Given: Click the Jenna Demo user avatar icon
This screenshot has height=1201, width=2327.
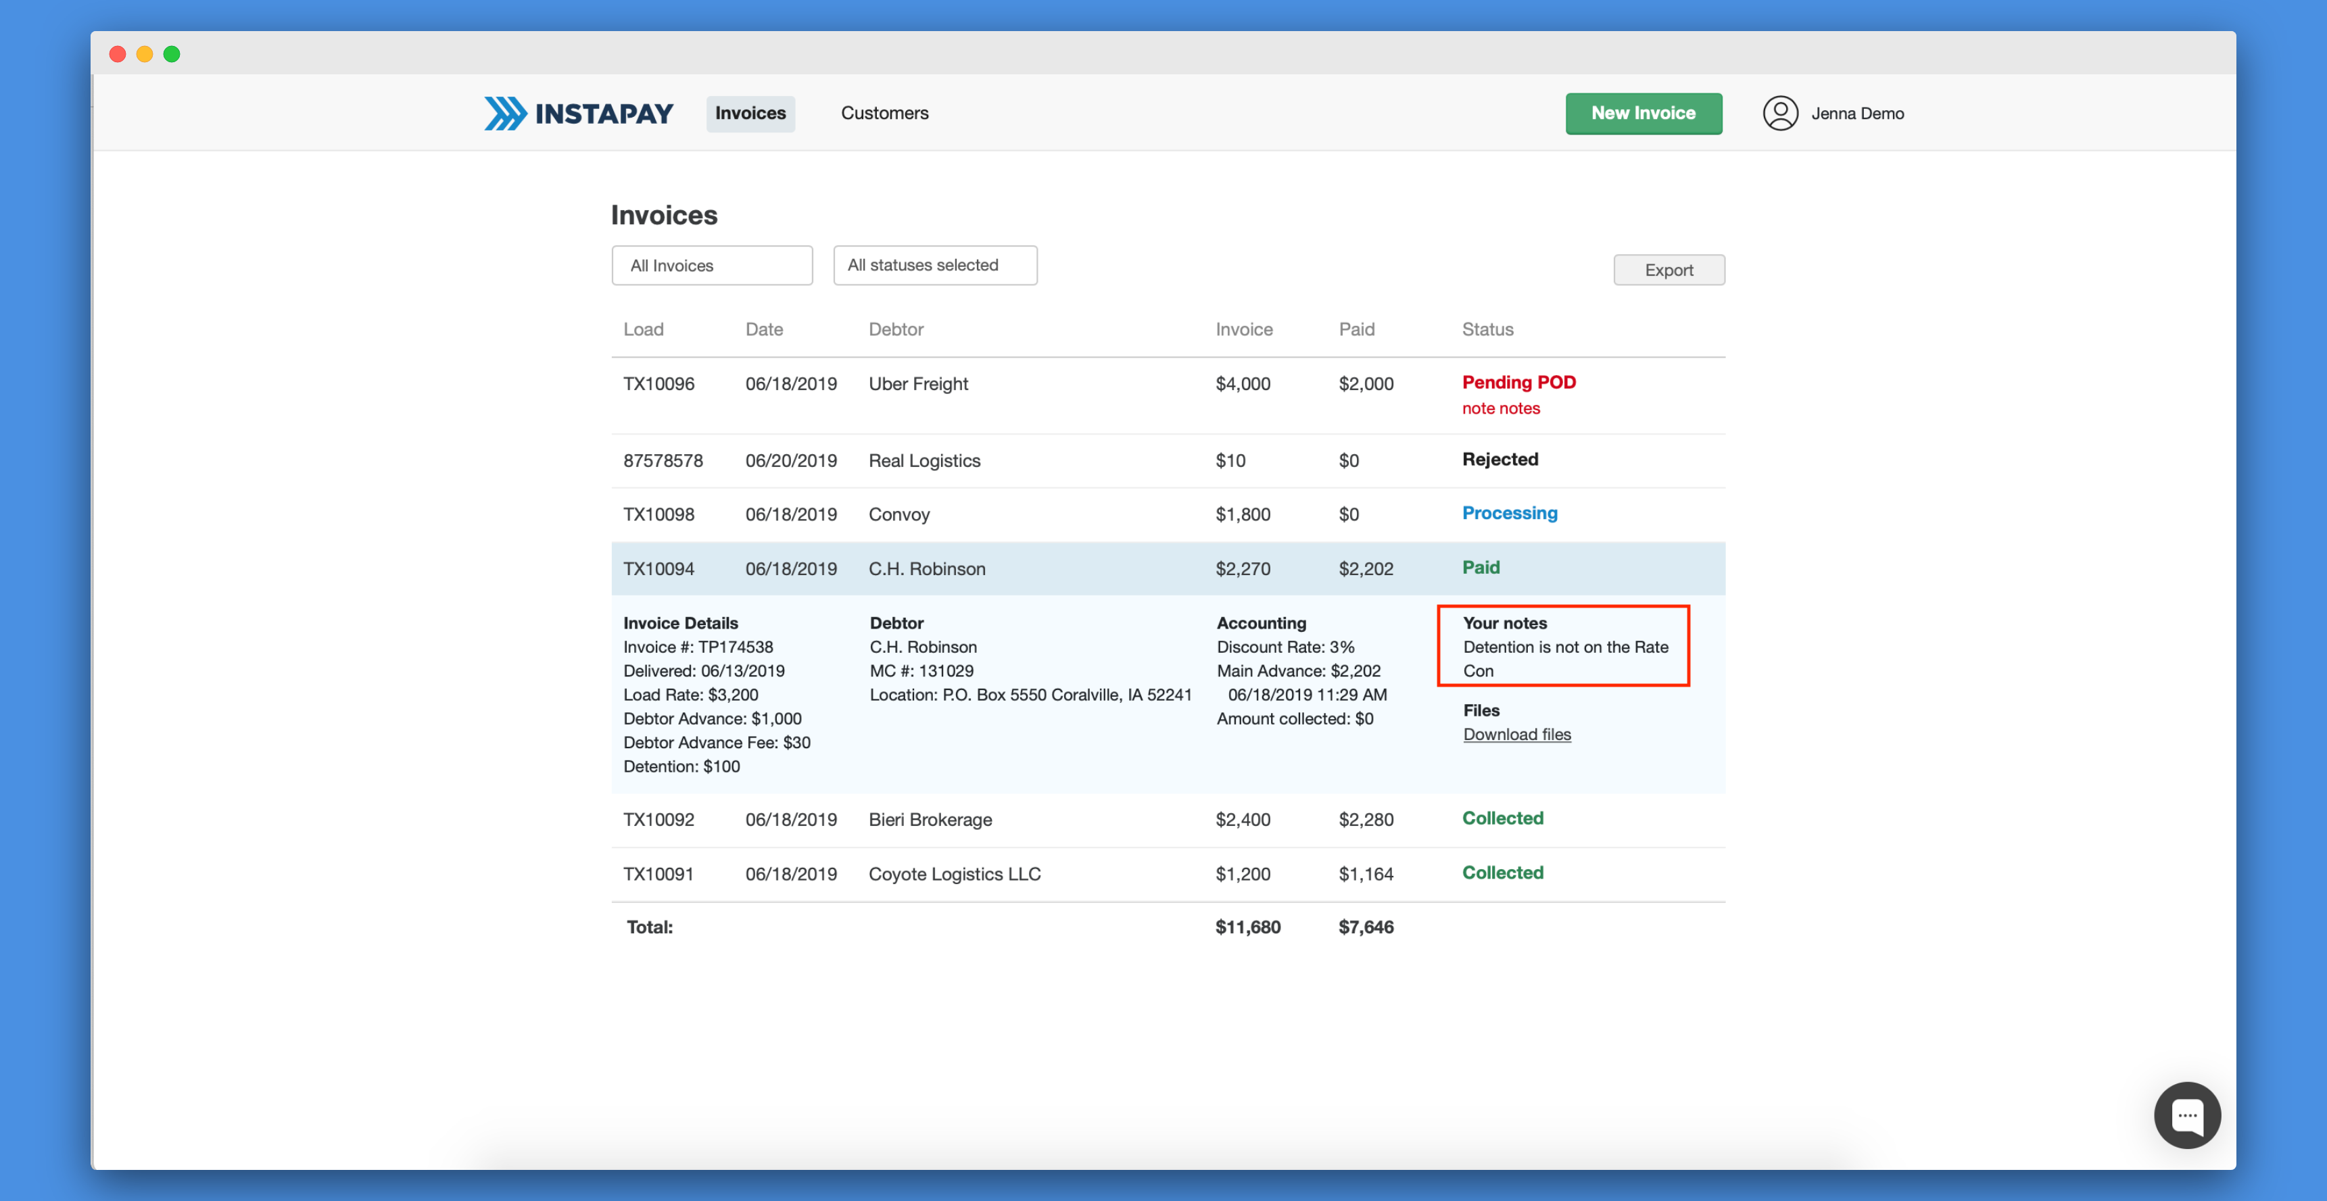Looking at the screenshot, I should click(1779, 113).
